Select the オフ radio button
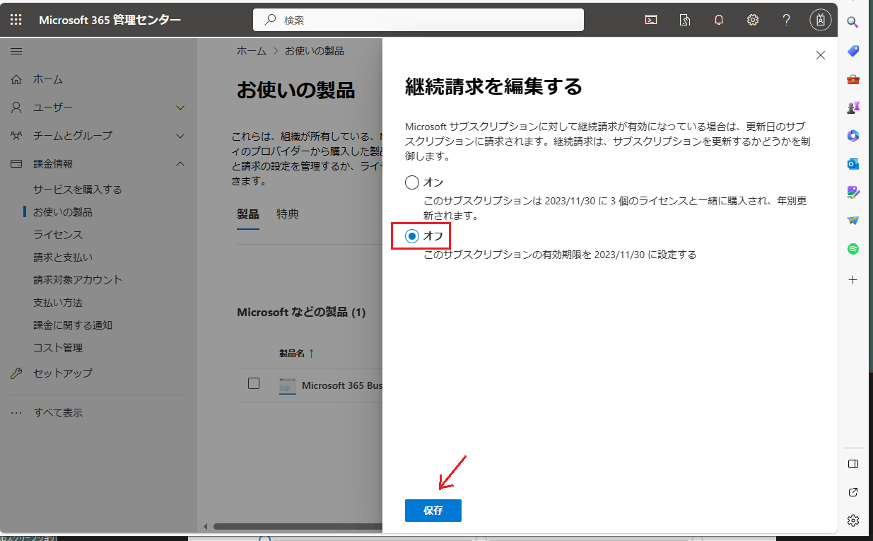Viewport: 873px width, 541px height. pyautogui.click(x=412, y=236)
